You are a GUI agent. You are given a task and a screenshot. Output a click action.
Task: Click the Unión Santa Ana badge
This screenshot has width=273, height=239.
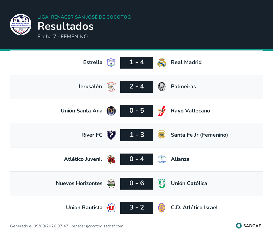[111, 111]
